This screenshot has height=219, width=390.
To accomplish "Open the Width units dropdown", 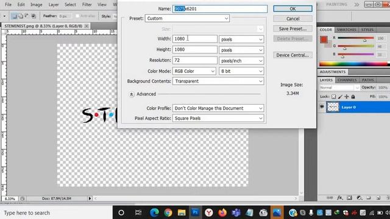I will tap(241, 39).
